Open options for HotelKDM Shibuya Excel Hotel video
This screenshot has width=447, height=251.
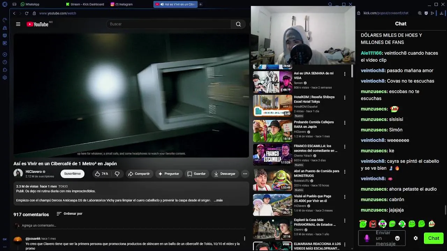[345, 98]
